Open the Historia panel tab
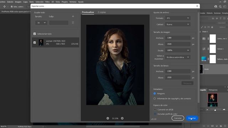This screenshot has height=128, width=228. pyautogui.click(x=209, y=13)
